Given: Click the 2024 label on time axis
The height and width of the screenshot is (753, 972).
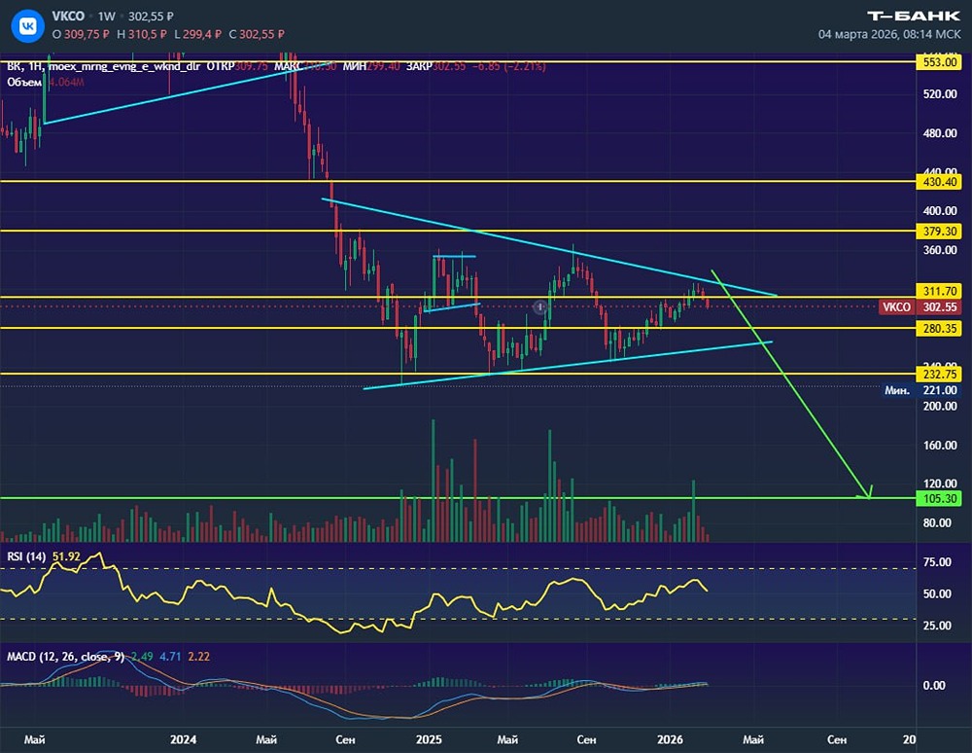Looking at the screenshot, I should point(183,740).
